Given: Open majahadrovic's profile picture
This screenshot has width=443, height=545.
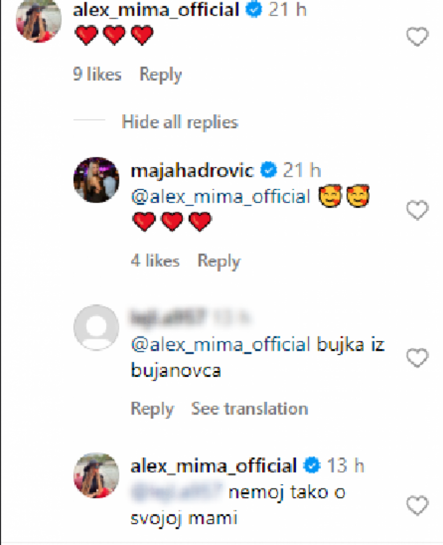Looking at the screenshot, I should pyautogui.click(x=96, y=180).
